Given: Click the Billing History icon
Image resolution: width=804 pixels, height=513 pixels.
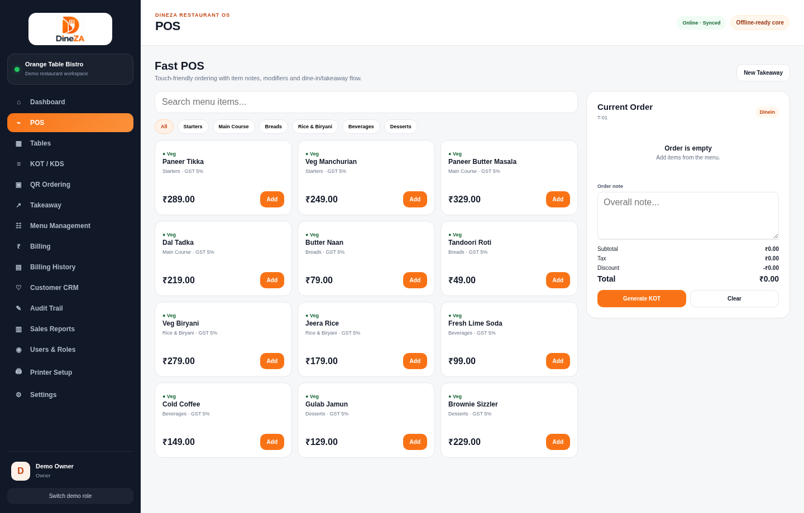Looking at the screenshot, I should click(18, 267).
